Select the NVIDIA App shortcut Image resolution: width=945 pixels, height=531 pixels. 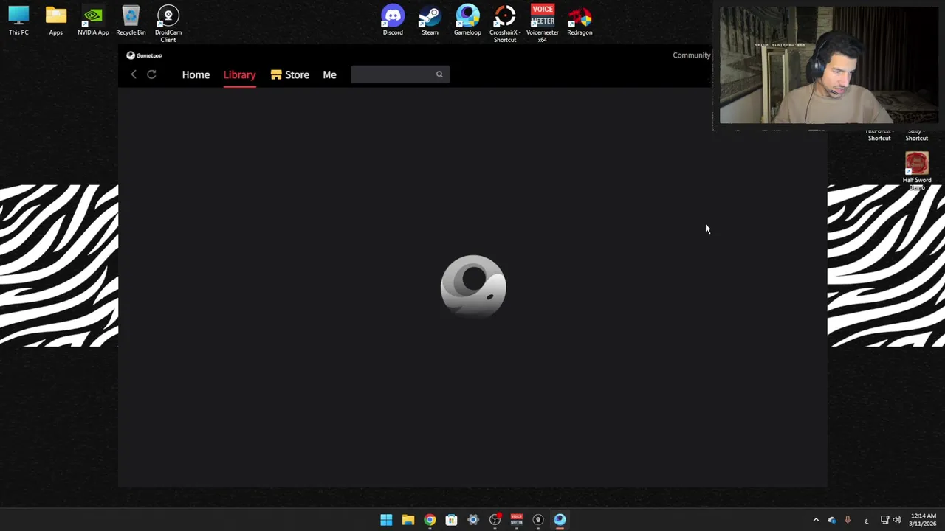93,21
